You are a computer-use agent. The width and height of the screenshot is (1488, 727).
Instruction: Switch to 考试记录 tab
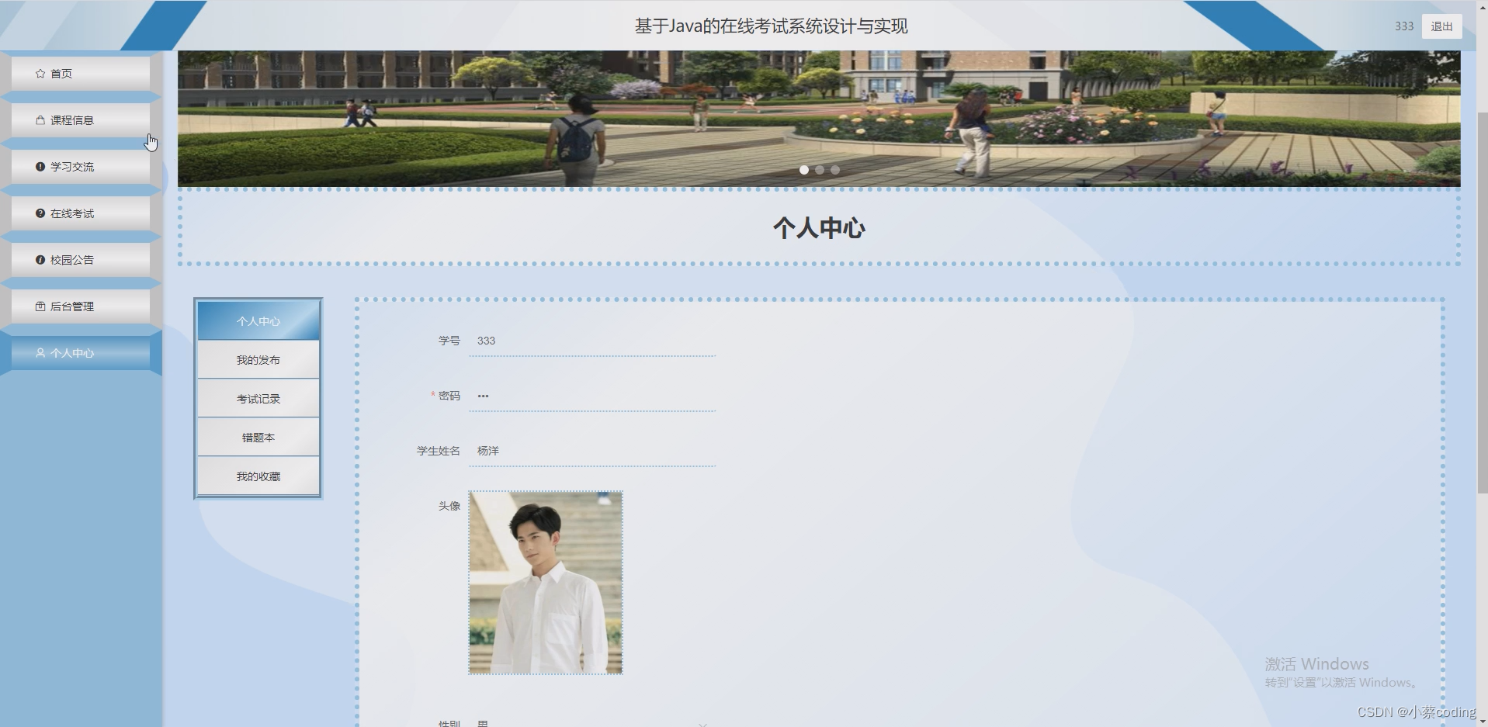tap(258, 399)
